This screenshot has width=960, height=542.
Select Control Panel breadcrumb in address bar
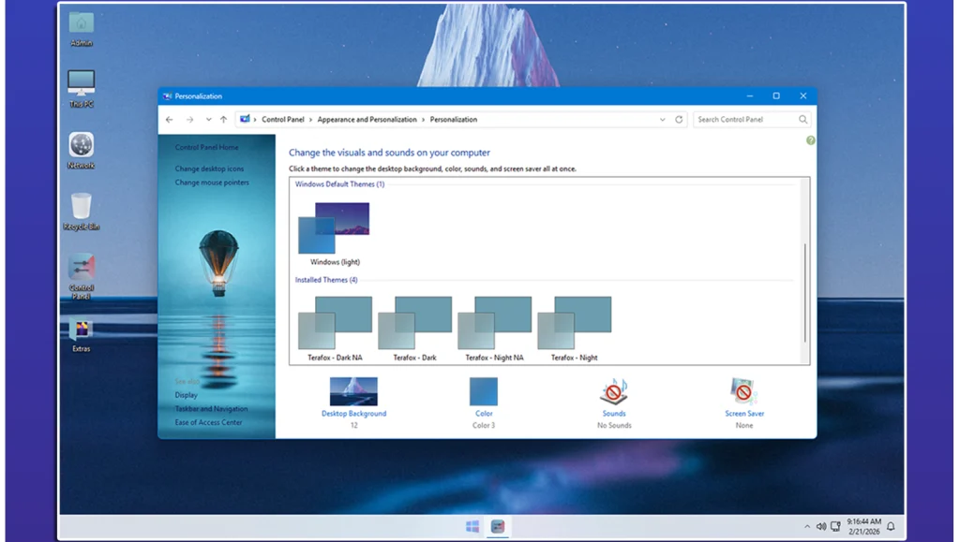[284, 120]
